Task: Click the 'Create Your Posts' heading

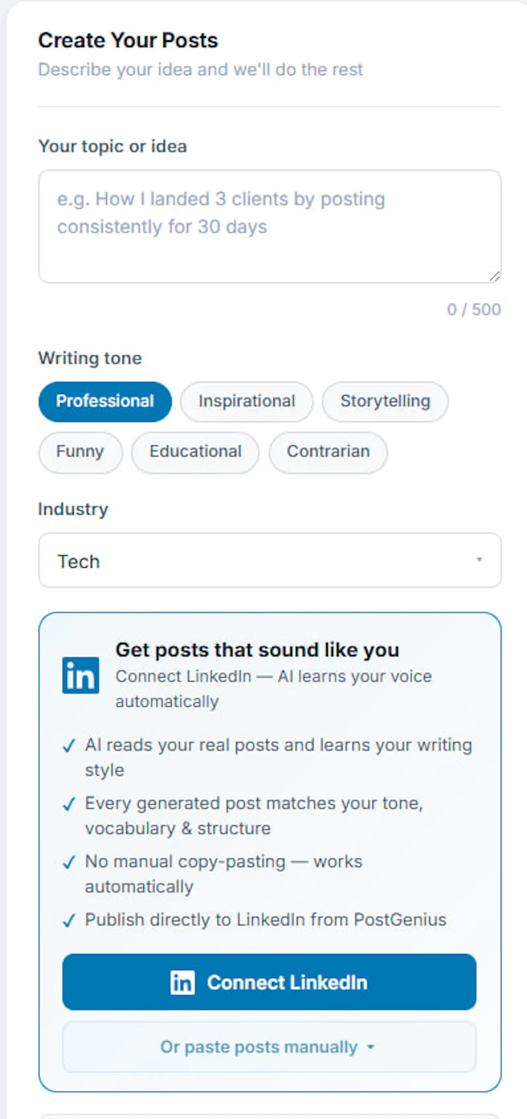Action: [x=128, y=41]
